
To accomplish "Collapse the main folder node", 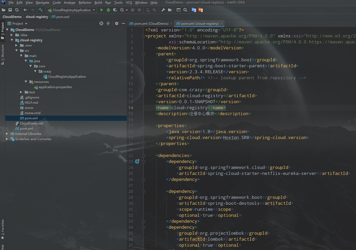I will coord(21,56).
